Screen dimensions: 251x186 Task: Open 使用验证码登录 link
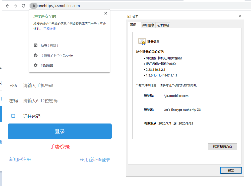[95, 159]
